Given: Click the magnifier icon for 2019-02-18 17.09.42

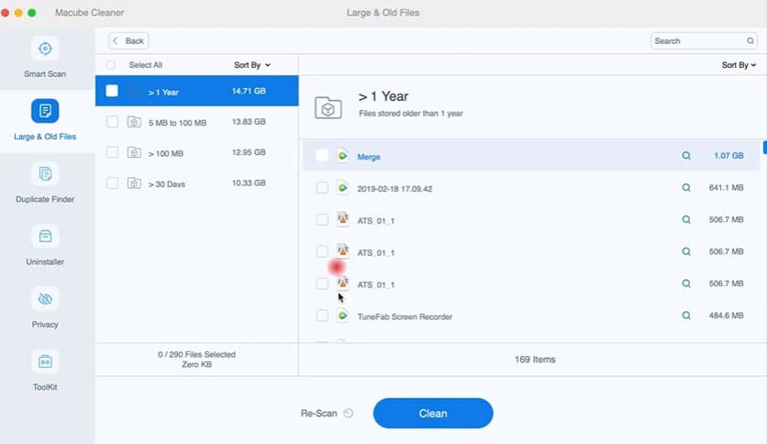Looking at the screenshot, I should [x=685, y=188].
